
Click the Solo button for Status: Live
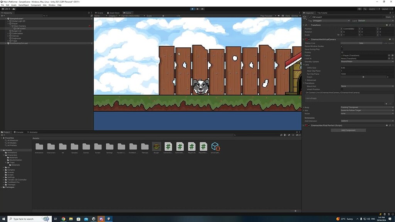[x=361, y=43]
